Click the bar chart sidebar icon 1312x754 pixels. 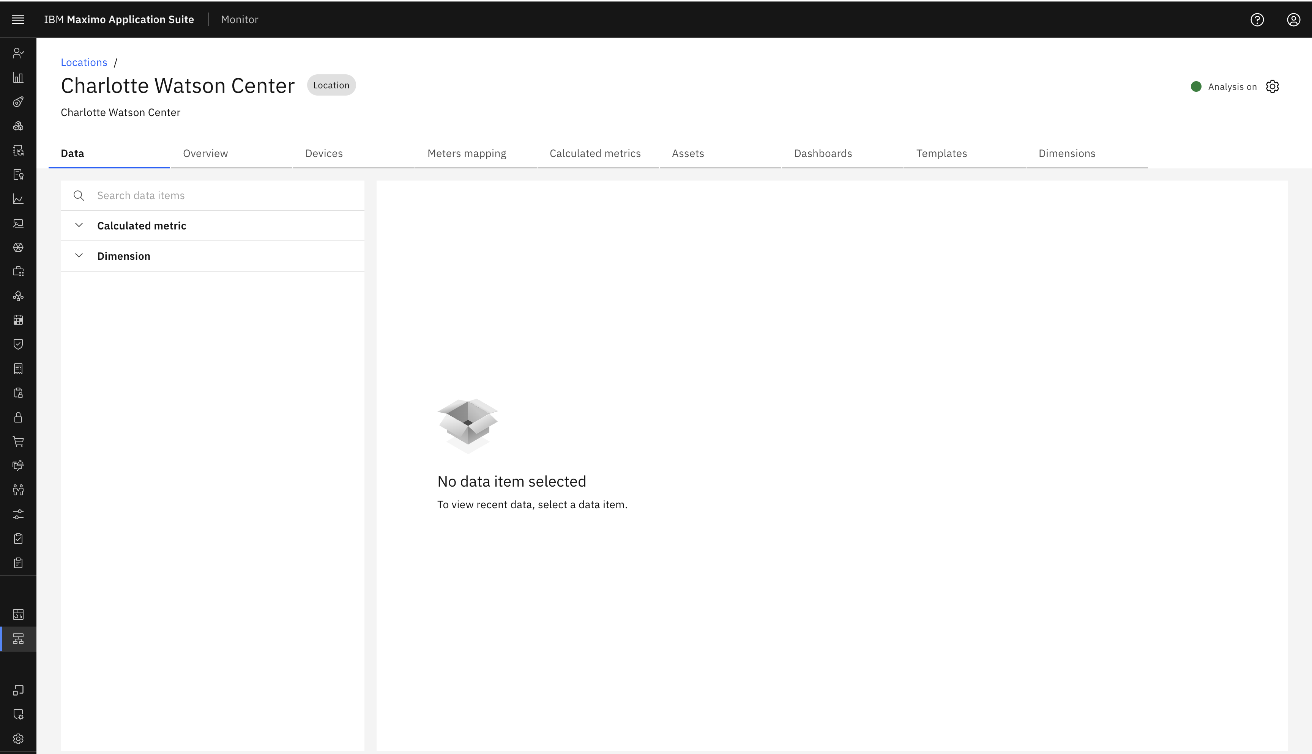[18, 78]
